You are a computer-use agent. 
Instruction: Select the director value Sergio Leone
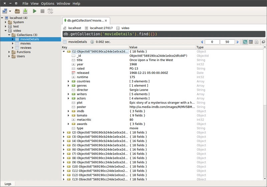click(x=139, y=90)
